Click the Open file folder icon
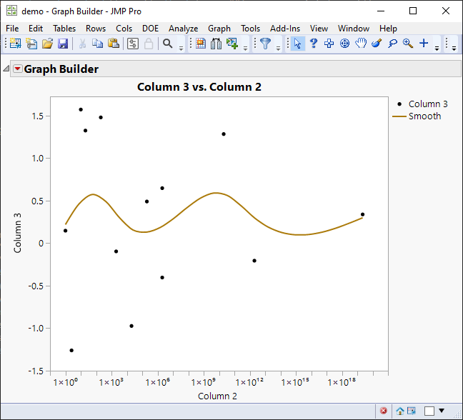463x420 pixels. tap(47, 44)
